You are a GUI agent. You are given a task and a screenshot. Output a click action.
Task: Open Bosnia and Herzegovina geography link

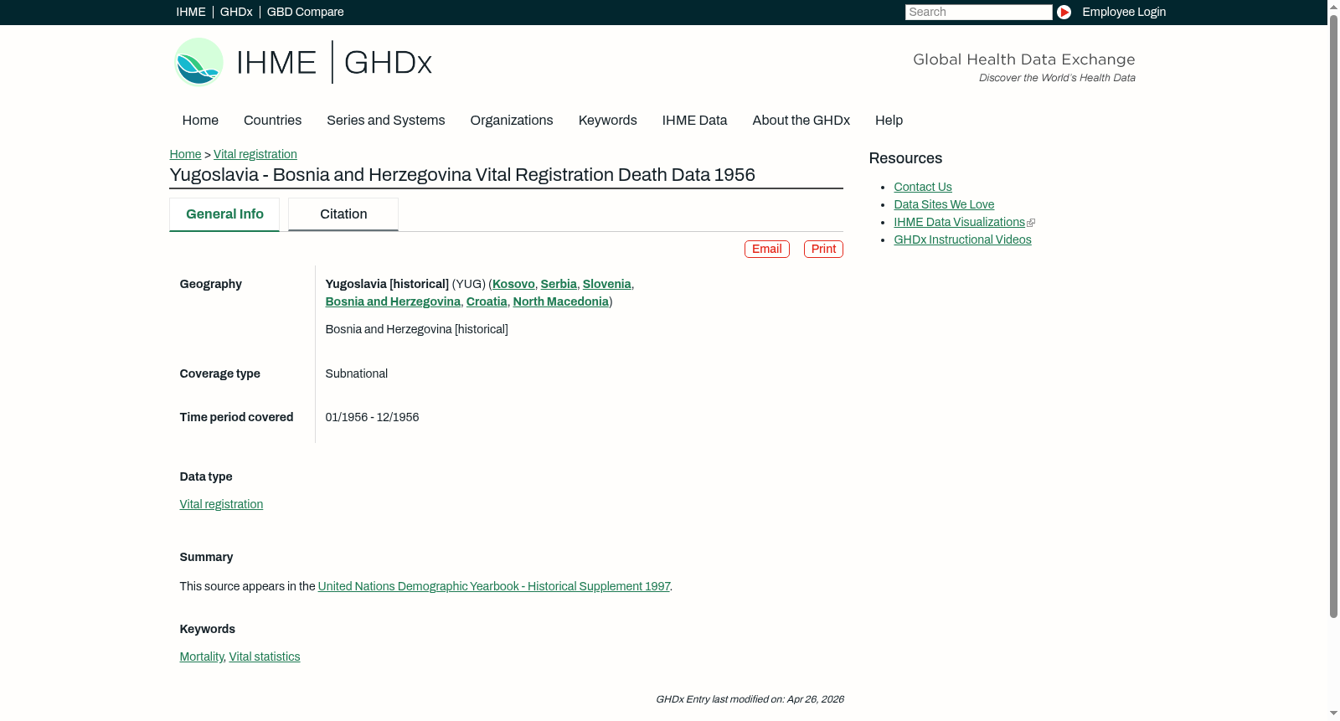click(x=393, y=301)
